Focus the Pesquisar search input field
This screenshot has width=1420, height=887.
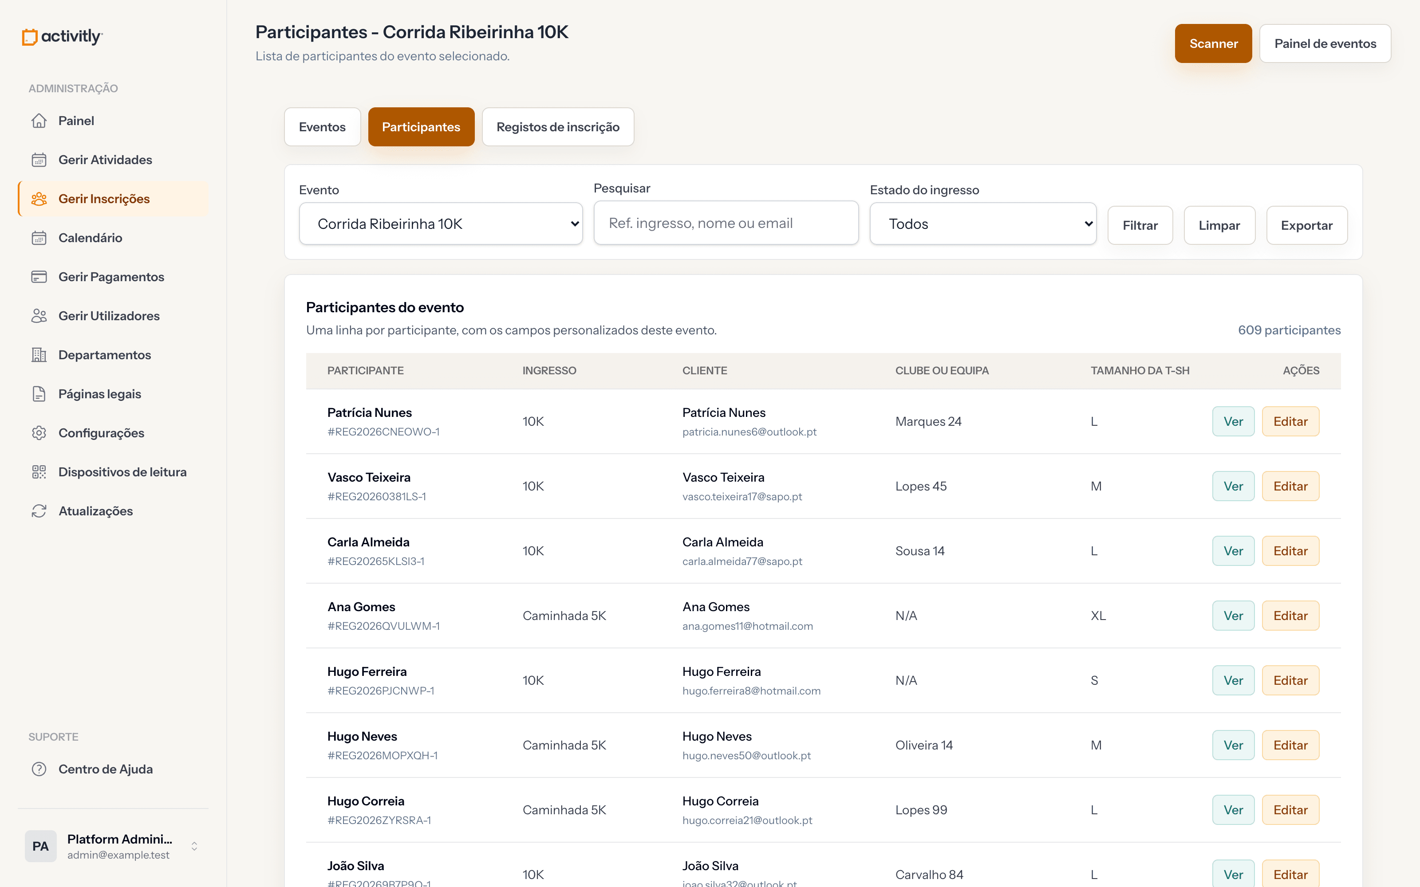coord(726,223)
